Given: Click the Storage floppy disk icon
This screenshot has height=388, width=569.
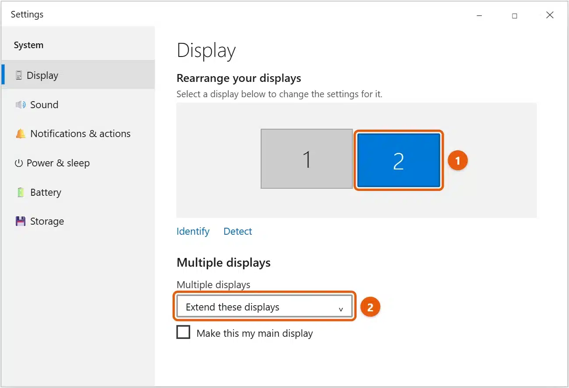Looking at the screenshot, I should [x=21, y=221].
